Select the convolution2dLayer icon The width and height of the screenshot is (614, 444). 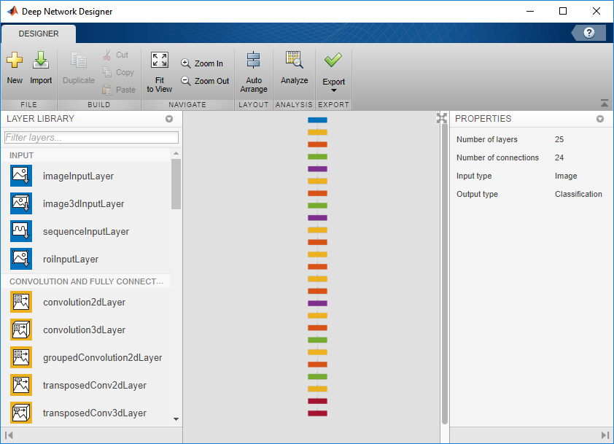coord(21,302)
